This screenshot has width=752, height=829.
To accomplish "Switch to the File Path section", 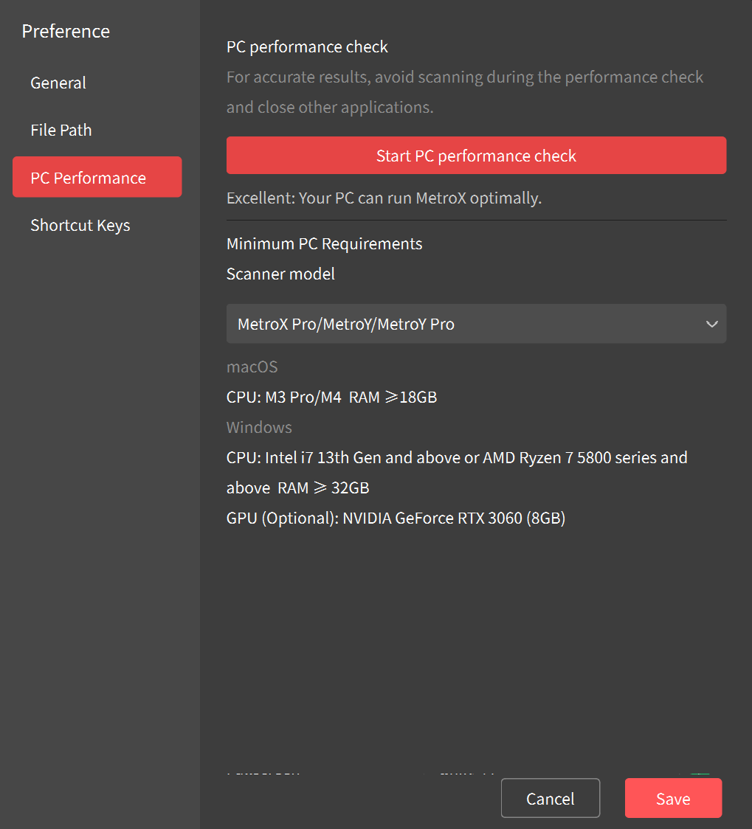I will pyautogui.click(x=61, y=131).
